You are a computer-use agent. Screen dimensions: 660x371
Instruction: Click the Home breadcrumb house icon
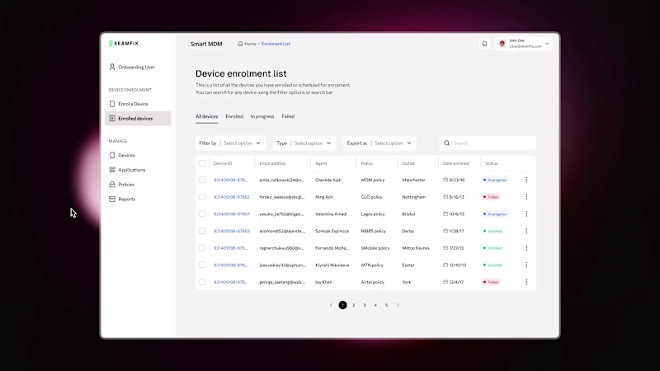coord(240,44)
